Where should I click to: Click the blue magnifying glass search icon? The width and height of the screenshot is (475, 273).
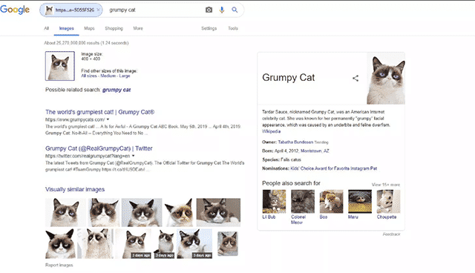[235, 10]
